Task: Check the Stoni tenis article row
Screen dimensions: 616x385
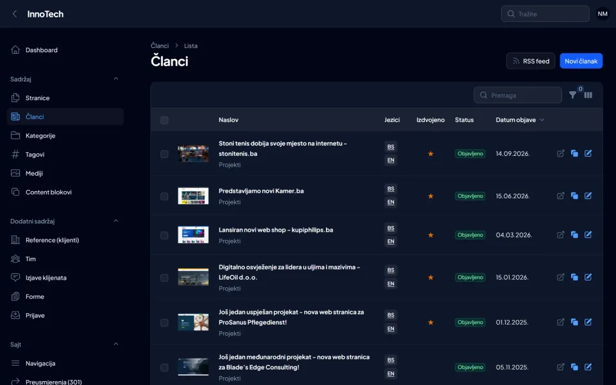Action: coord(164,154)
